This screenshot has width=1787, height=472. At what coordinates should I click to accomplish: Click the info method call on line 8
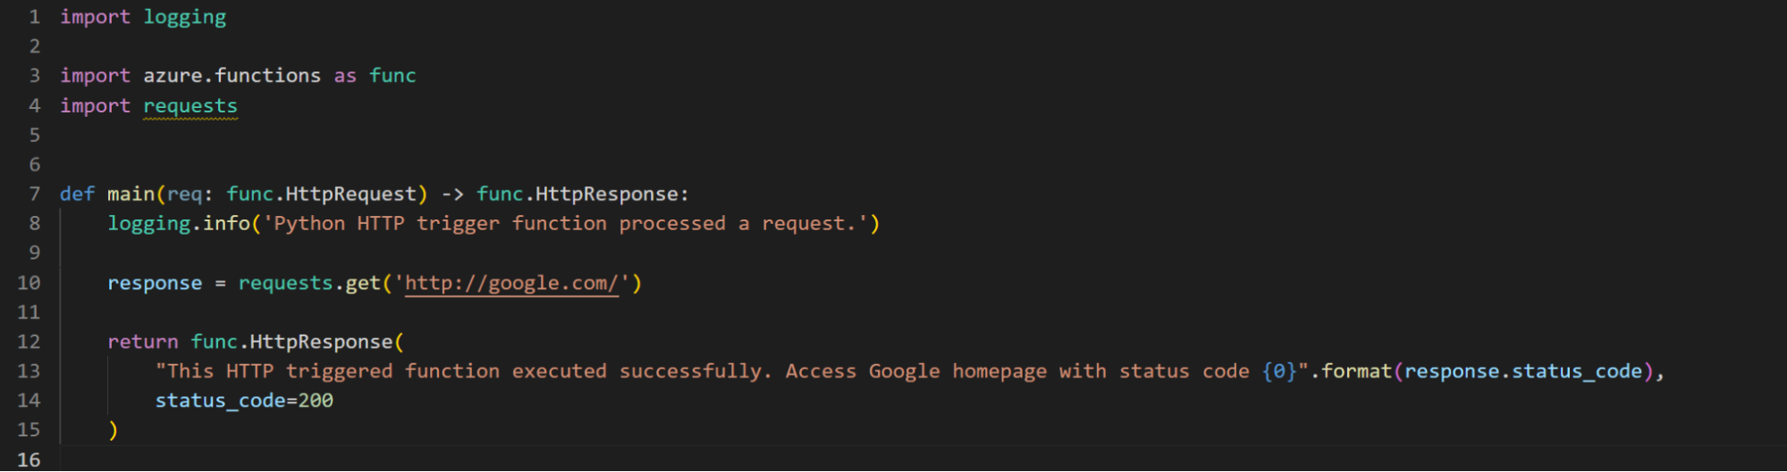[x=226, y=224]
